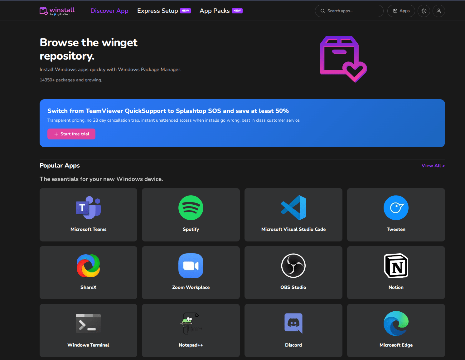
Task: Click the Notion app name
Action: tap(396, 287)
